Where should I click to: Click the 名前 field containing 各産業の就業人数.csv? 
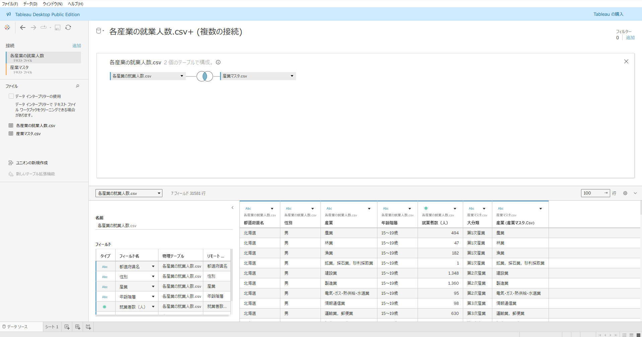point(164,226)
